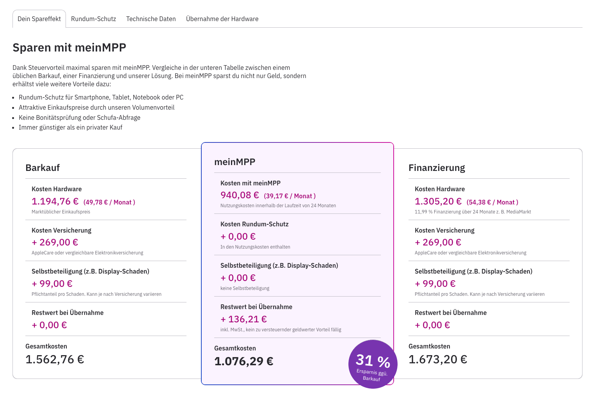Click the 31 % Ersparnis badge
This screenshot has width=595, height=400.
click(x=373, y=364)
